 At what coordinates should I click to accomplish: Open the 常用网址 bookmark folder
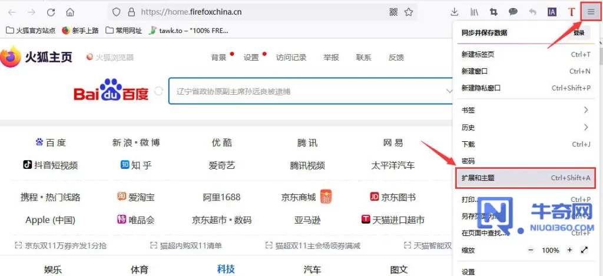pyautogui.click(x=124, y=31)
